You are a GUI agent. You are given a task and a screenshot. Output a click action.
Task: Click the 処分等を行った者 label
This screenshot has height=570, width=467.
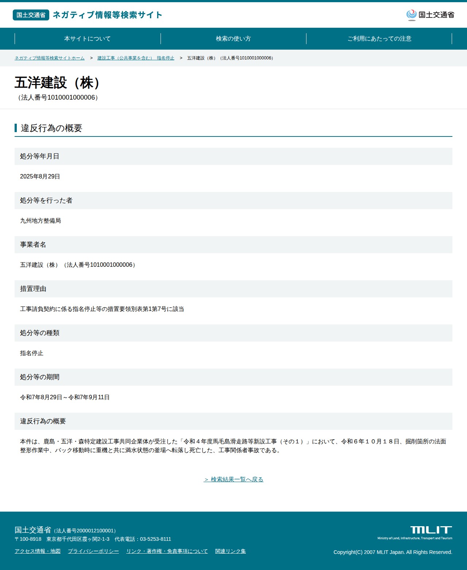[46, 200]
